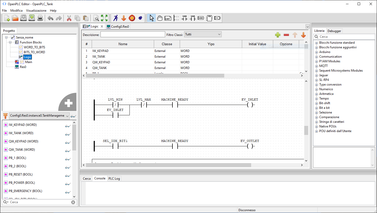Viewport: 377px width, 213px height.
Task: Open the Modifica menu
Action: [16, 11]
